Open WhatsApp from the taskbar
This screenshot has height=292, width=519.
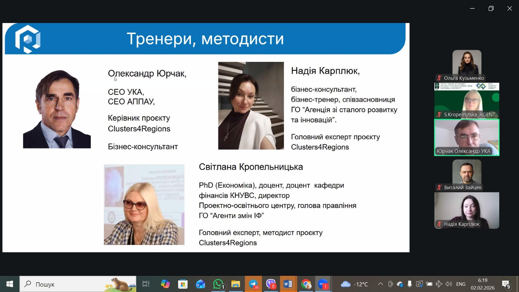(x=218, y=284)
